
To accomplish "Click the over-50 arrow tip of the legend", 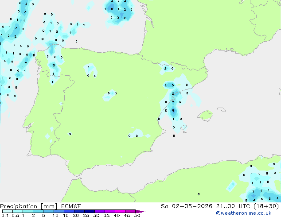I will (140, 211).
